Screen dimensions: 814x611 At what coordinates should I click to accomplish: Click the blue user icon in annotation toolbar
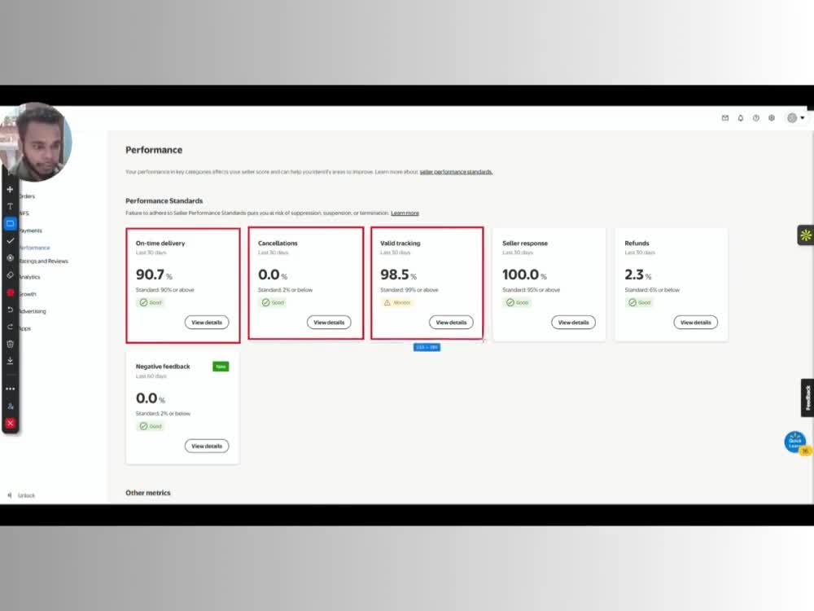[x=10, y=407]
